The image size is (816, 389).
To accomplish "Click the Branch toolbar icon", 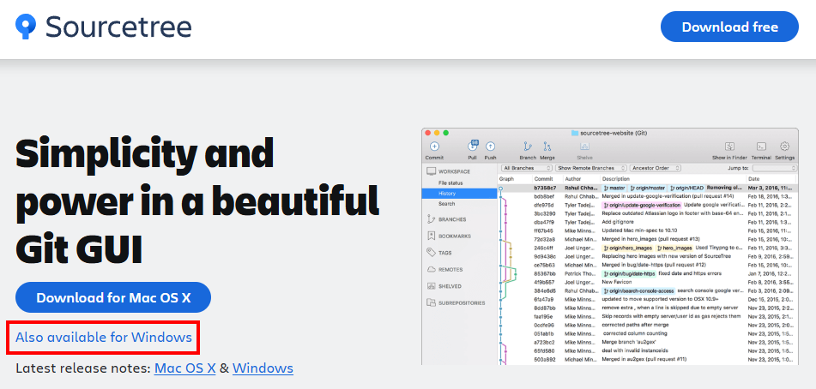I will click(x=528, y=147).
